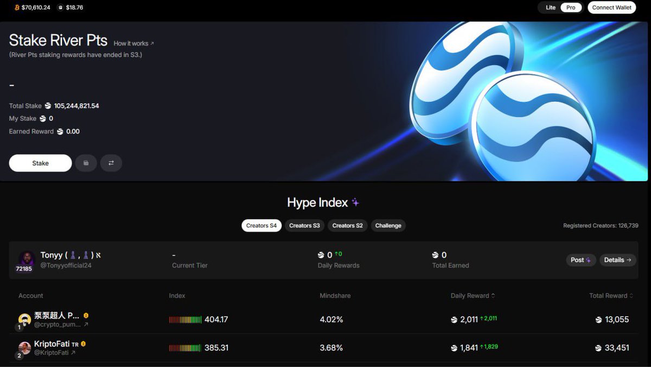
Task: Click Tonyy Total Earned token icon
Action: (435, 255)
